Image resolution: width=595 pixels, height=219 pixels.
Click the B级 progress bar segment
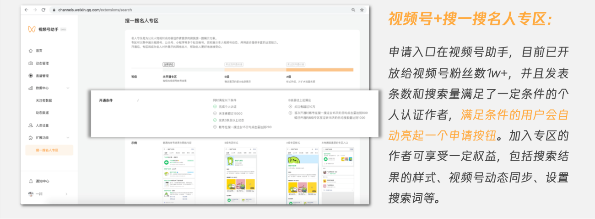pyautogui.click(x=254, y=70)
